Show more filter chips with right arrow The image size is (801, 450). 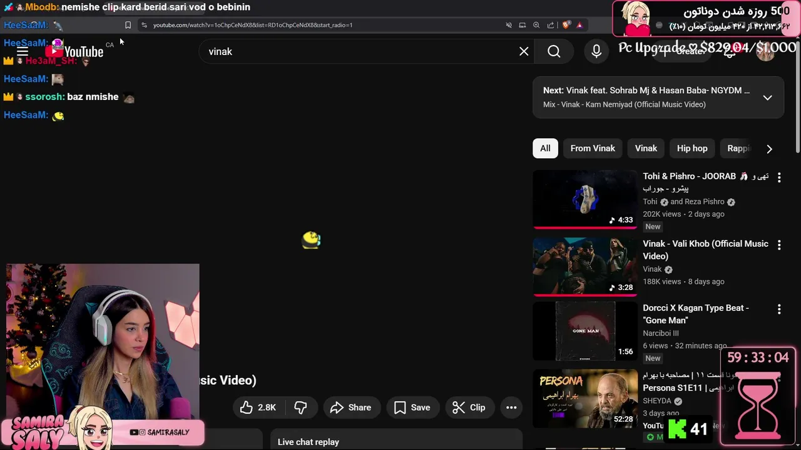[x=769, y=149]
